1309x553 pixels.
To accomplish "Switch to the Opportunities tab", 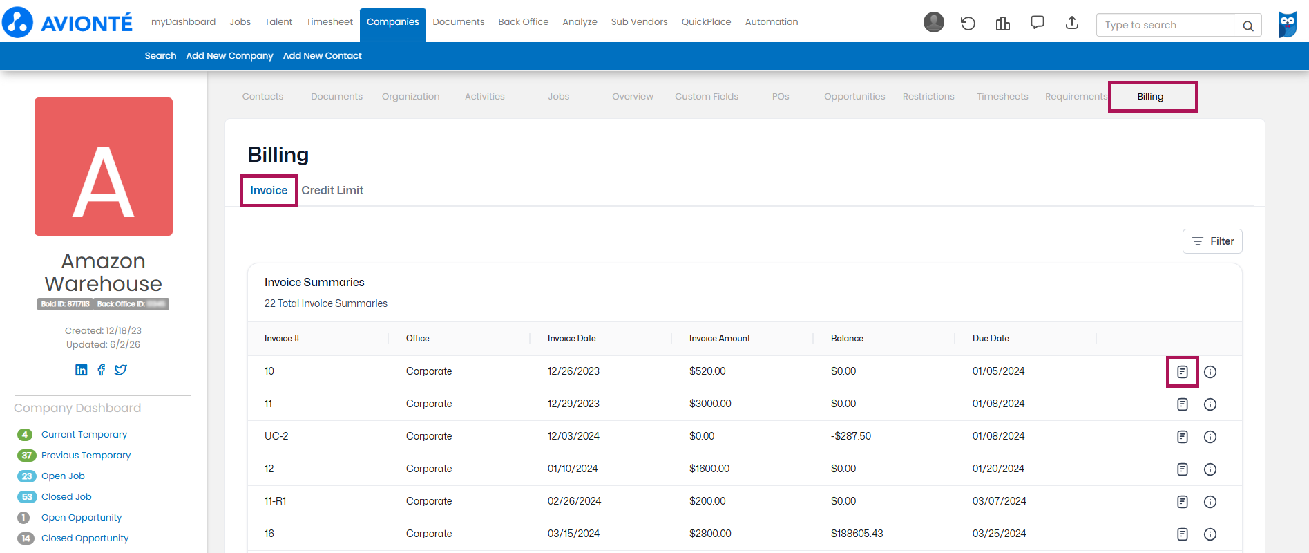I will [x=854, y=97].
